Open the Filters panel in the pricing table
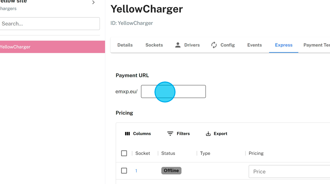The height and width of the screenshot is (184, 330). 179,133
